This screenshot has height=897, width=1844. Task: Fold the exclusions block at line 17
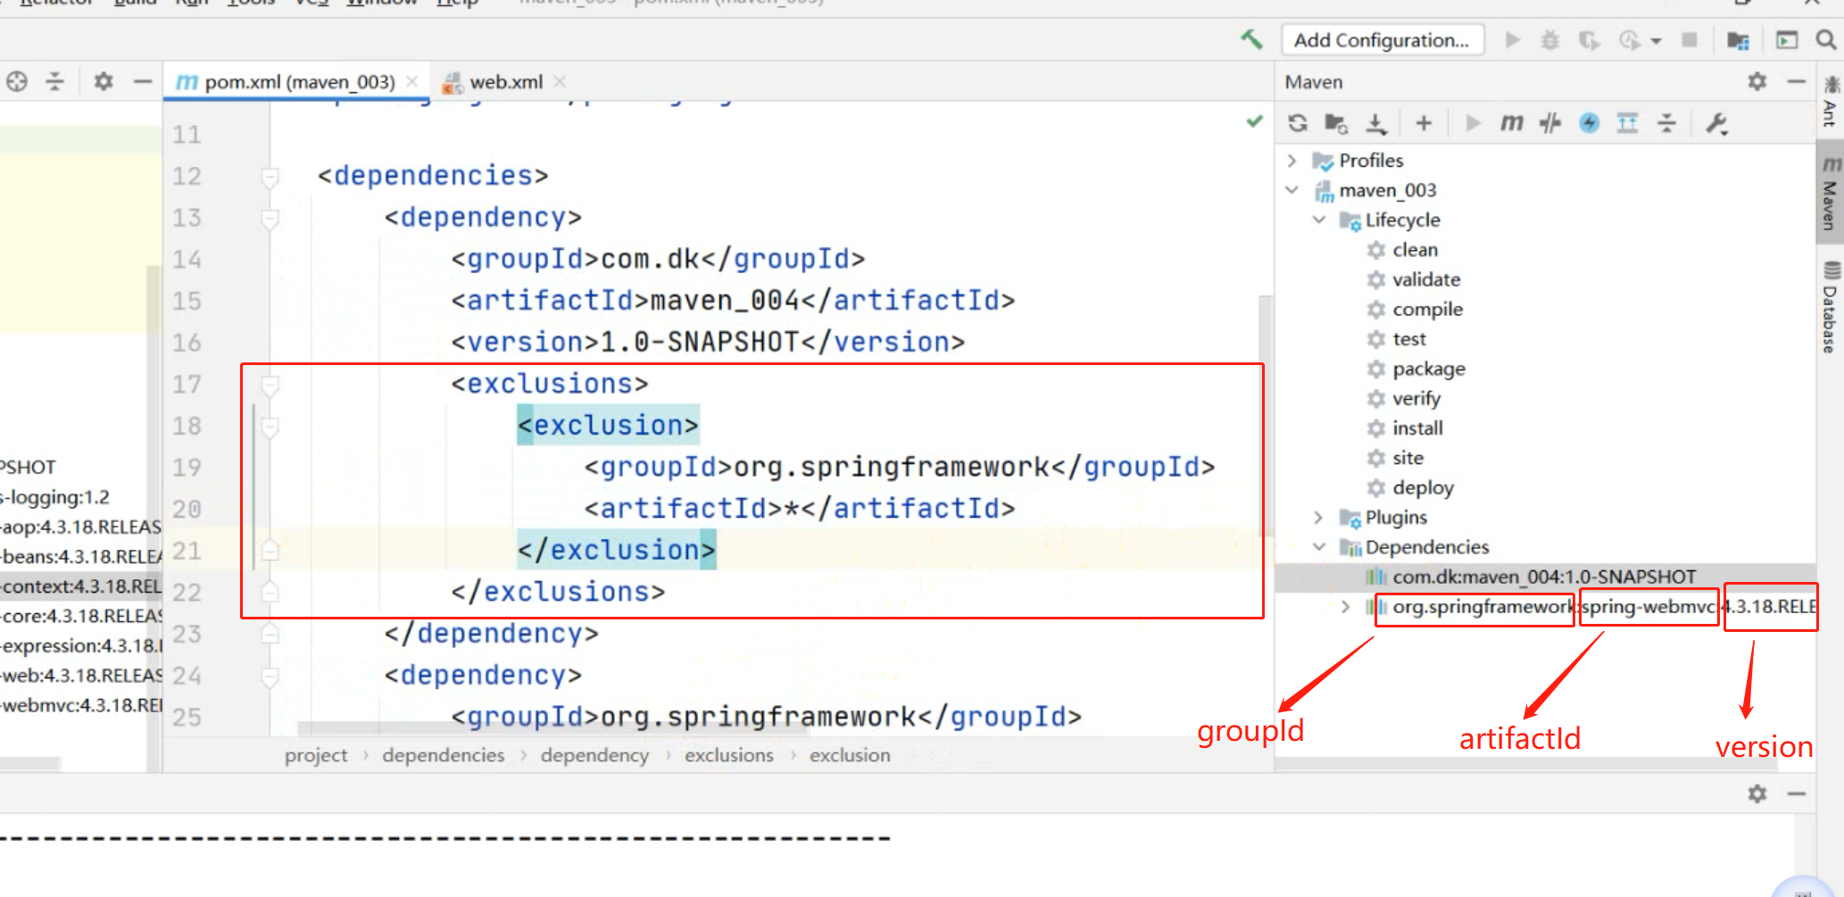[x=270, y=385]
